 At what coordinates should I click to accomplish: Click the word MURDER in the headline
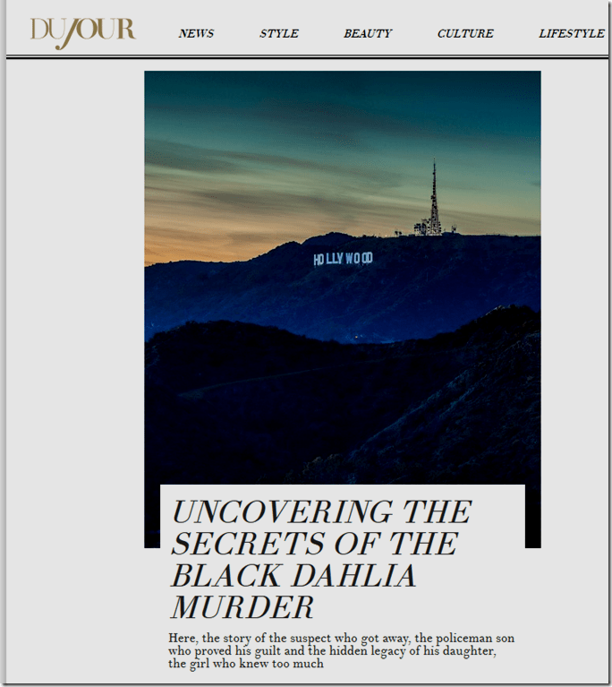pyautogui.click(x=242, y=607)
